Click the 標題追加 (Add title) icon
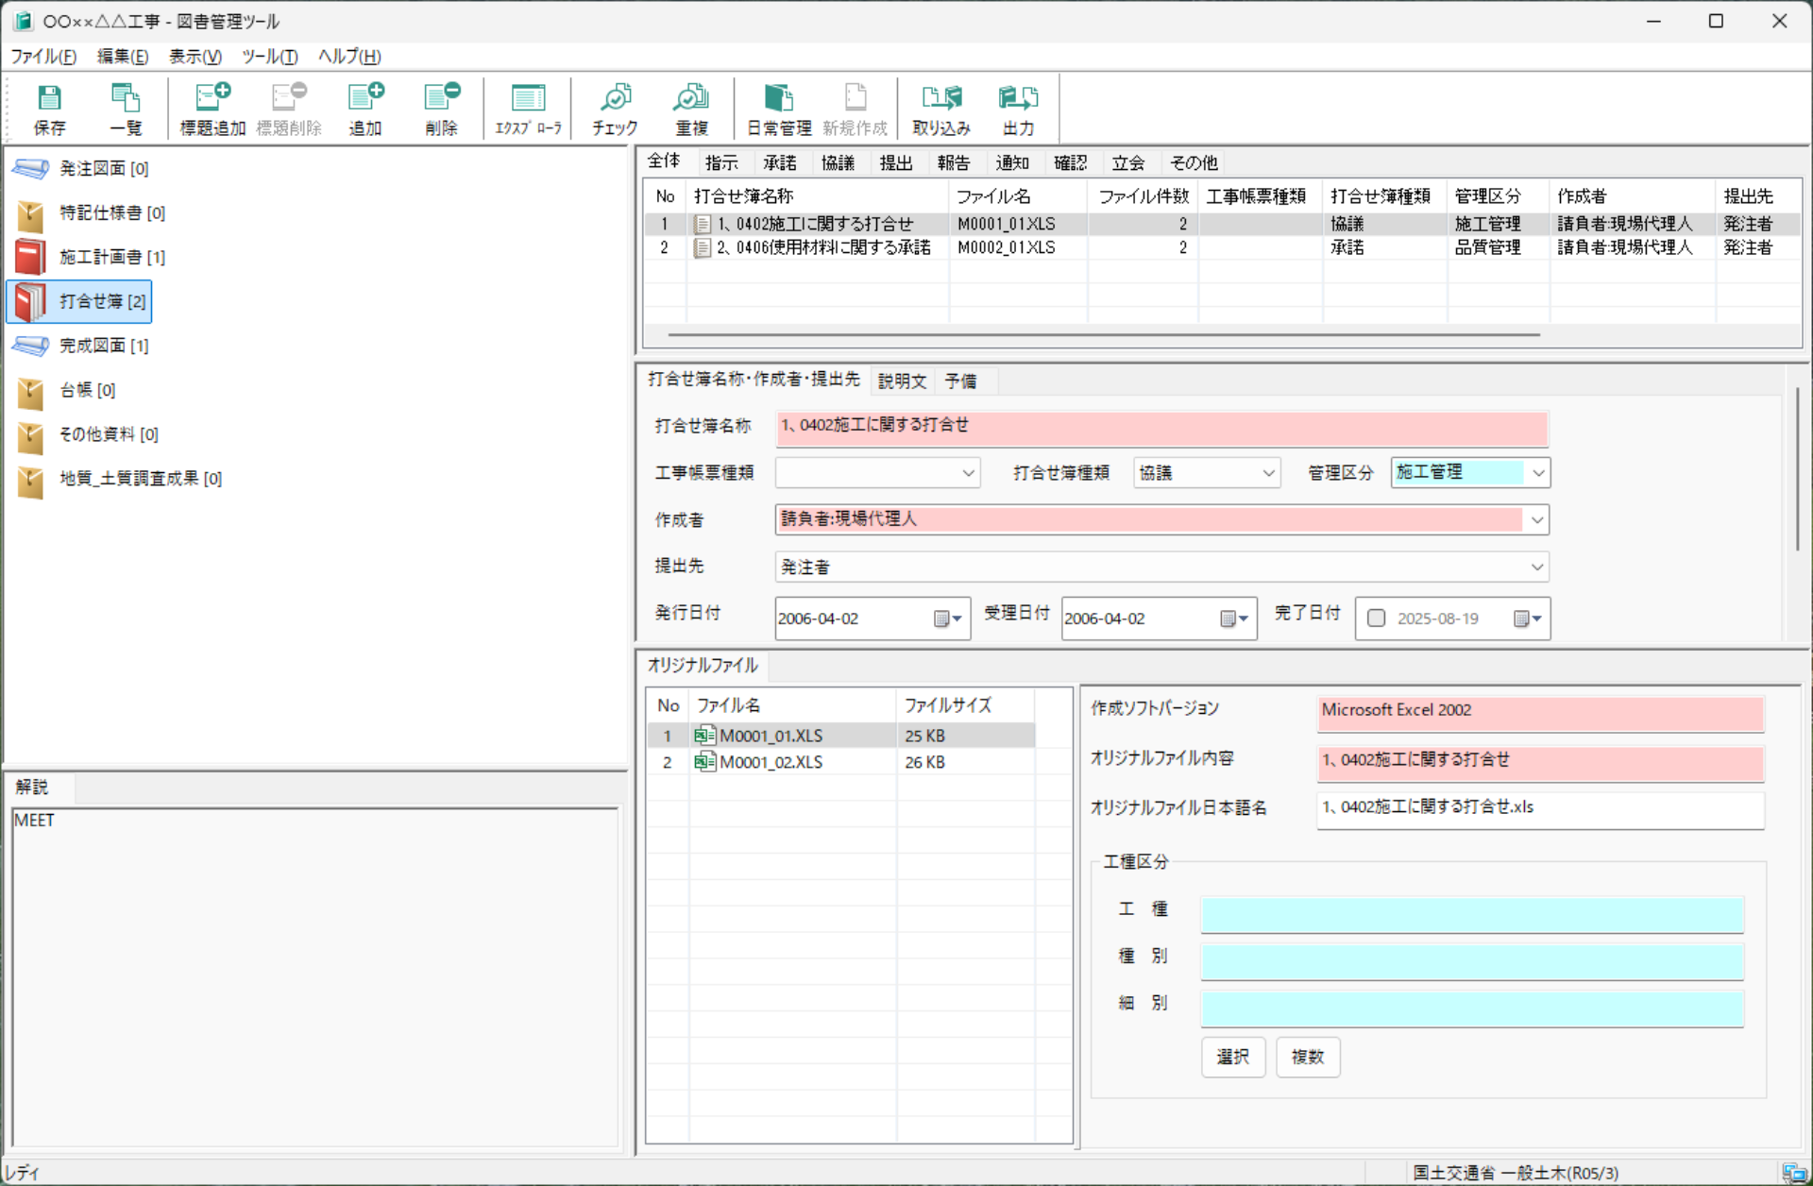Image resolution: width=1813 pixels, height=1186 pixels. [212, 107]
